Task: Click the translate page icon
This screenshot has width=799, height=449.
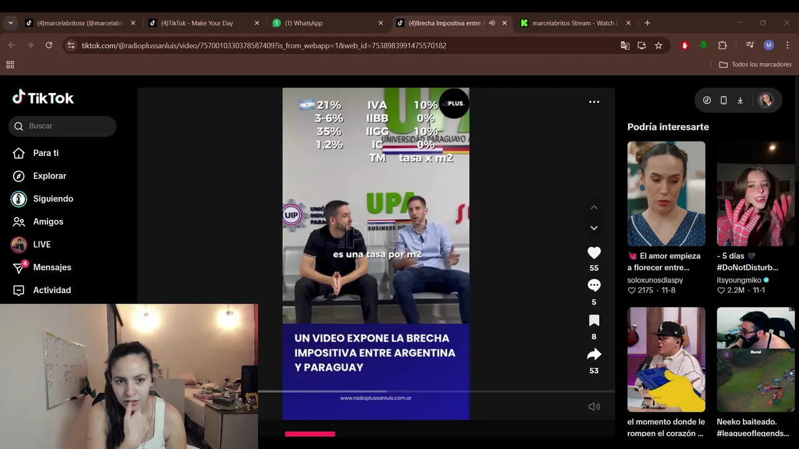Action: coord(625,46)
